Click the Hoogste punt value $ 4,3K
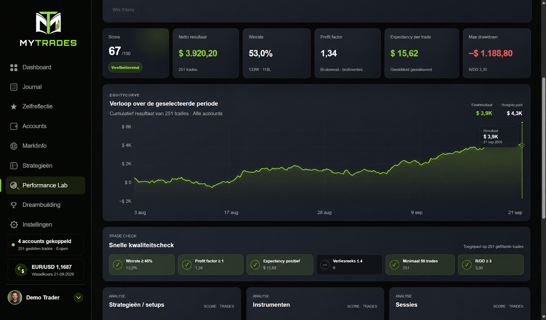 [x=514, y=114]
